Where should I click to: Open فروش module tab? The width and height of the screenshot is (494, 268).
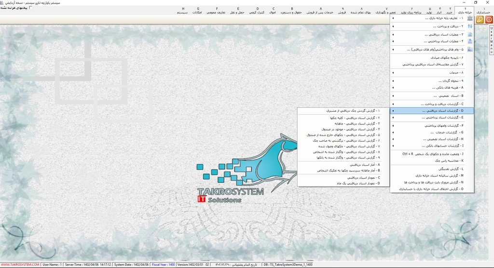tap(342, 11)
